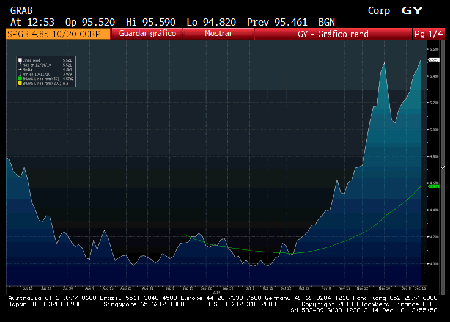This screenshot has height=322, width=450.
Task: Click the Oct 15 date on time axis
Action: point(267,287)
